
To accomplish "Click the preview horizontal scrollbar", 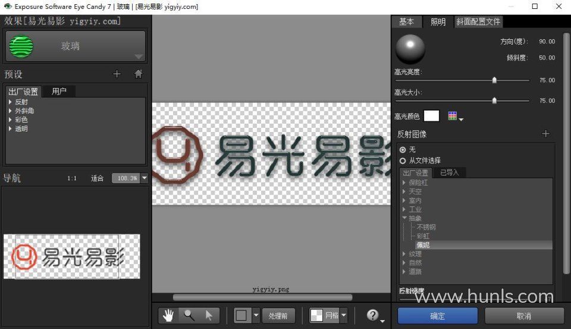I will 262,297.
